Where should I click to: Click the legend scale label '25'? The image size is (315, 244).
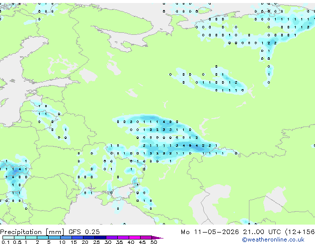coord(96,242)
